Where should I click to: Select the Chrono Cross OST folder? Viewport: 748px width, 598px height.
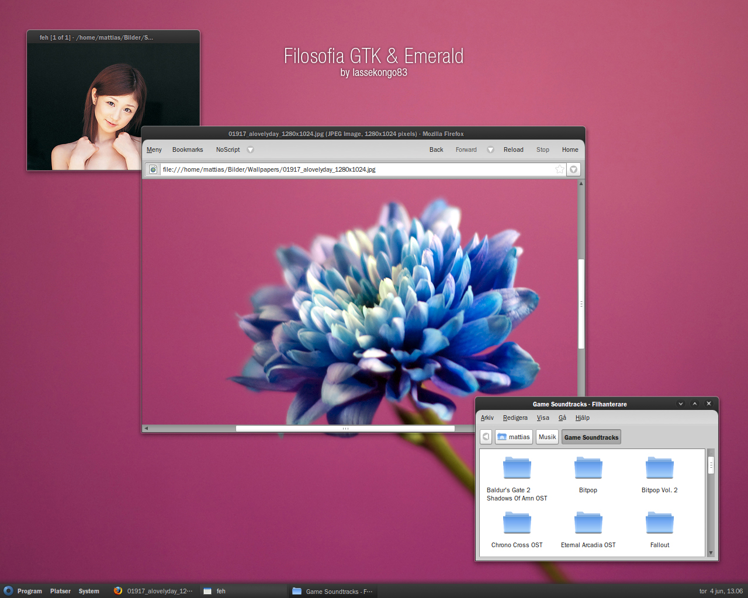pos(517,530)
